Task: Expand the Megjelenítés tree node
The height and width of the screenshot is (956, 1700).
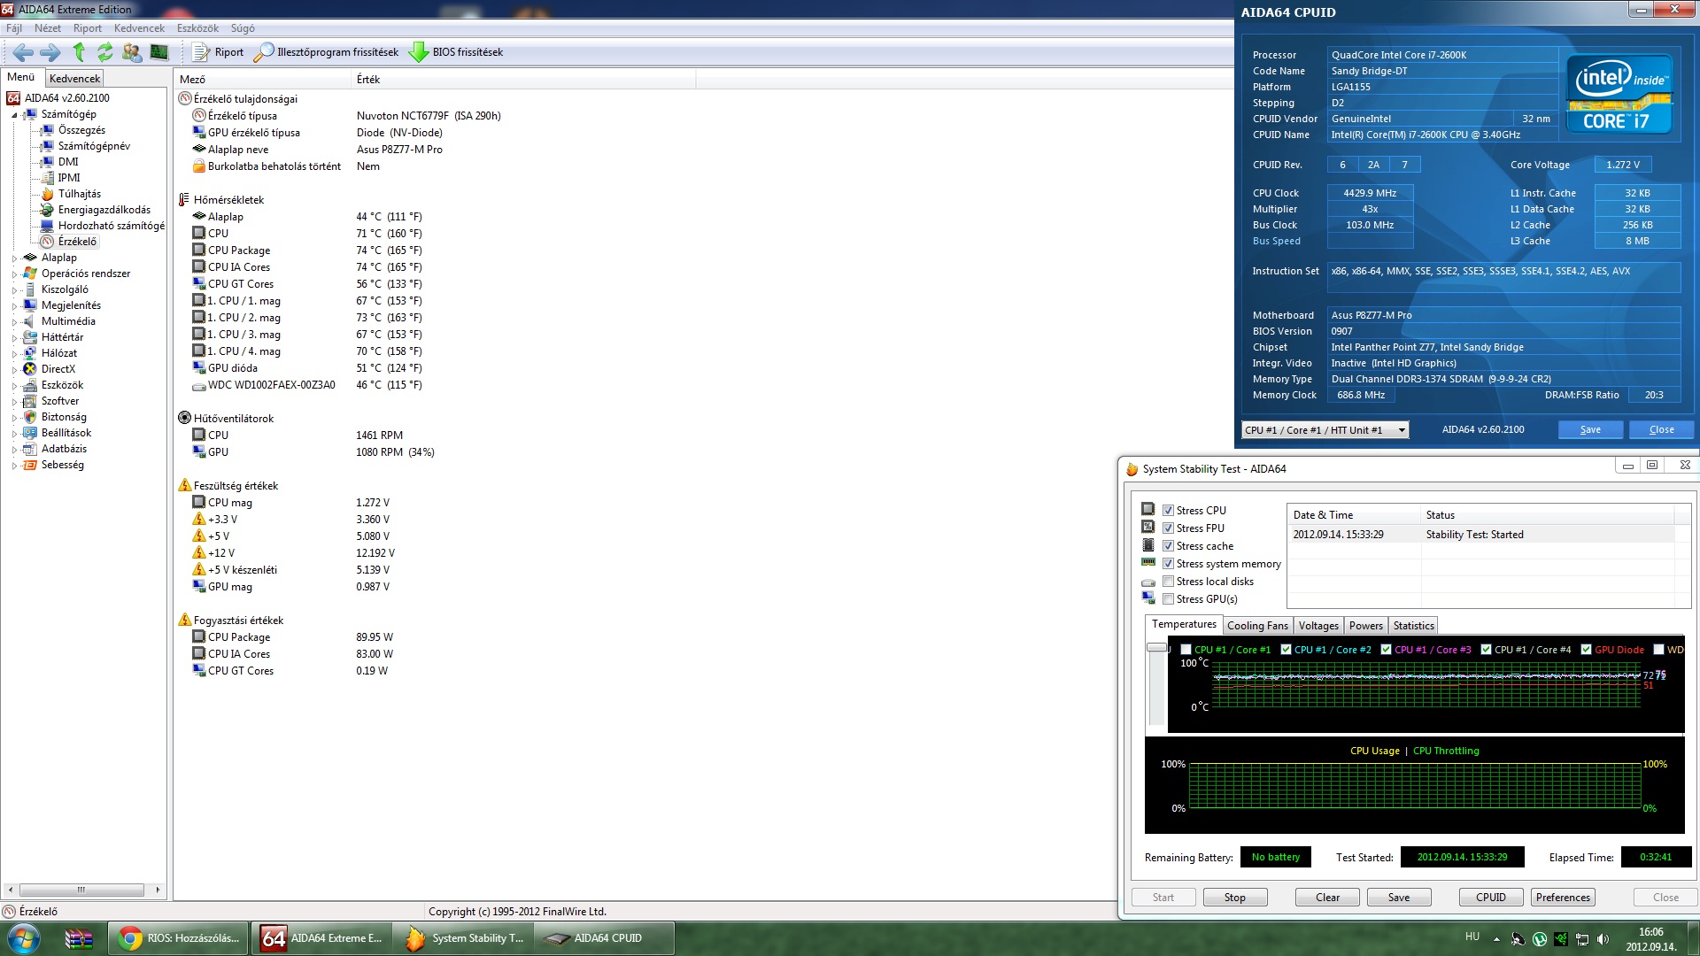Action: pos(14,306)
